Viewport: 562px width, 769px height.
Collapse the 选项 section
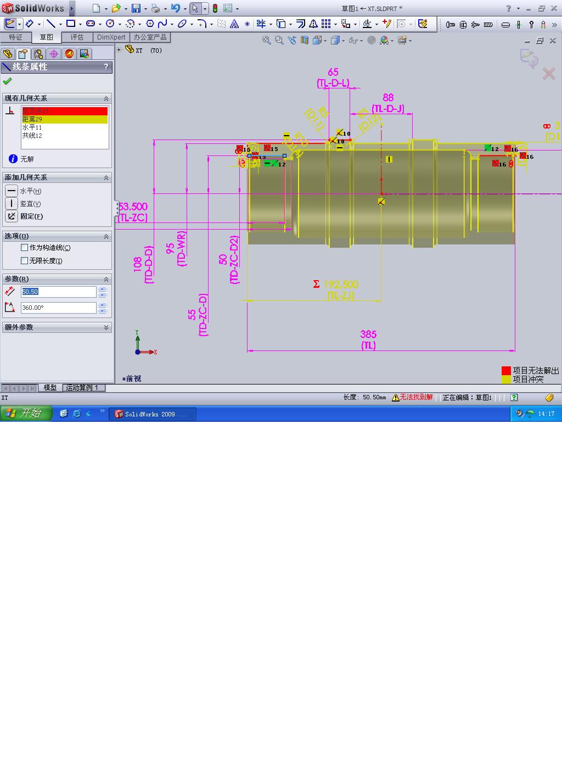[106, 236]
